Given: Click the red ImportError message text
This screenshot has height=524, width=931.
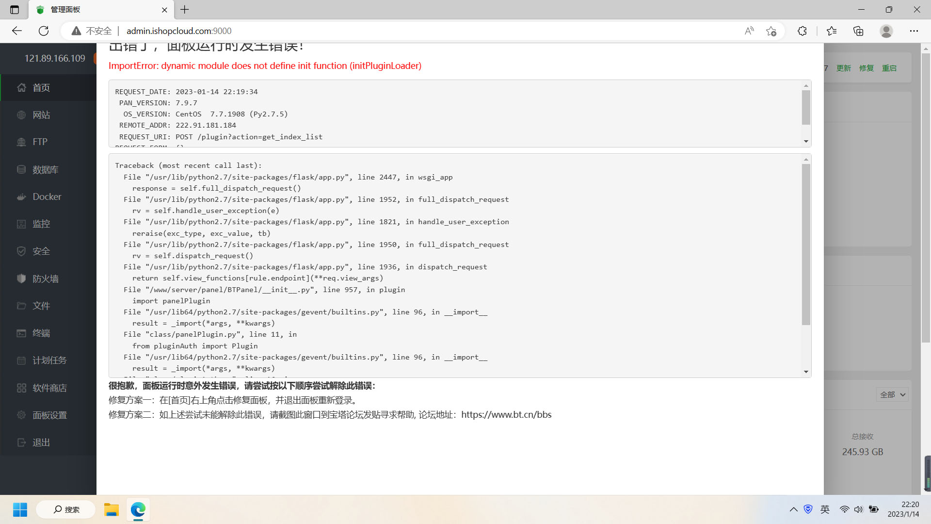Looking at the screenshot, I should coord(265,65).
